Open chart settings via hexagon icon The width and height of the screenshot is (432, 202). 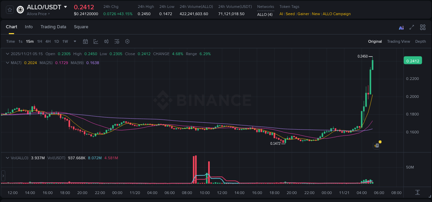coord(127,41)
